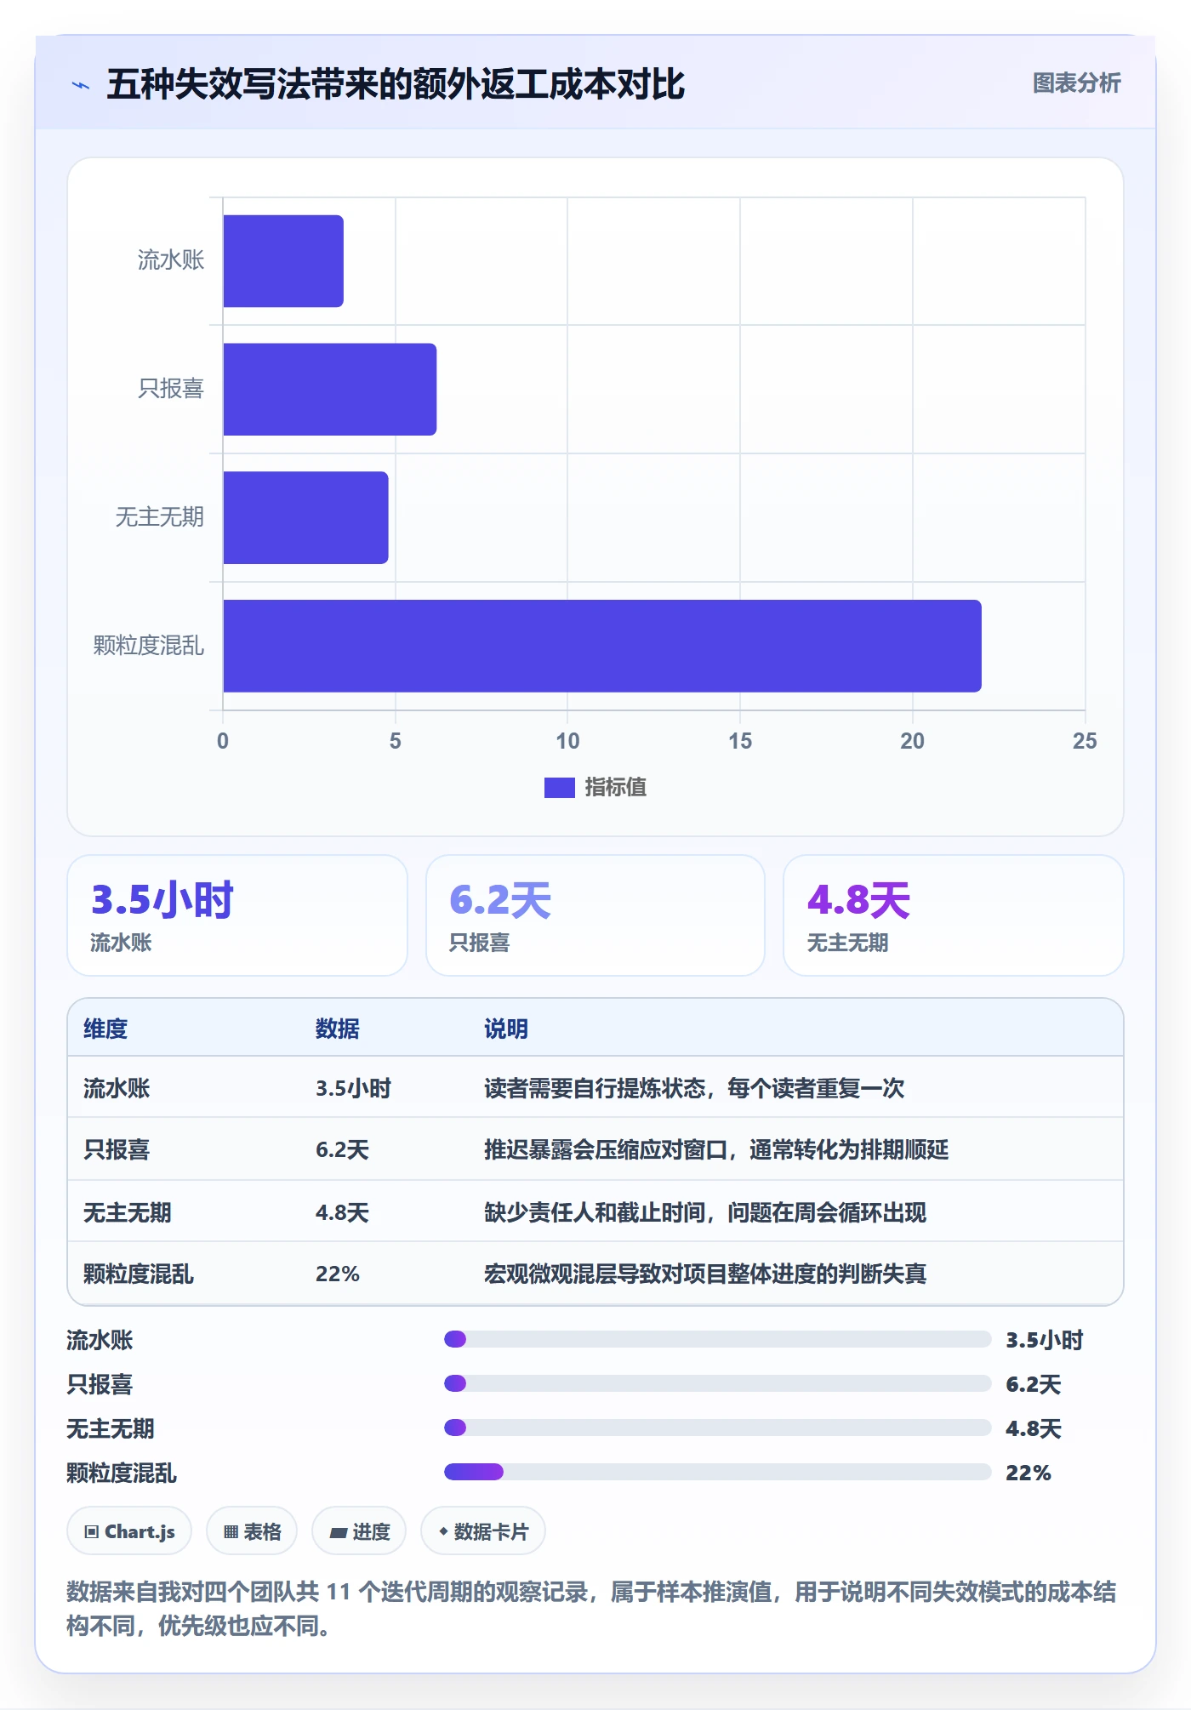Image resolution: width=1191 pixels, height=1710 pixels.
Task: Click the 10 tick on the chart's horizontal axis
Action: coord(567,741)
